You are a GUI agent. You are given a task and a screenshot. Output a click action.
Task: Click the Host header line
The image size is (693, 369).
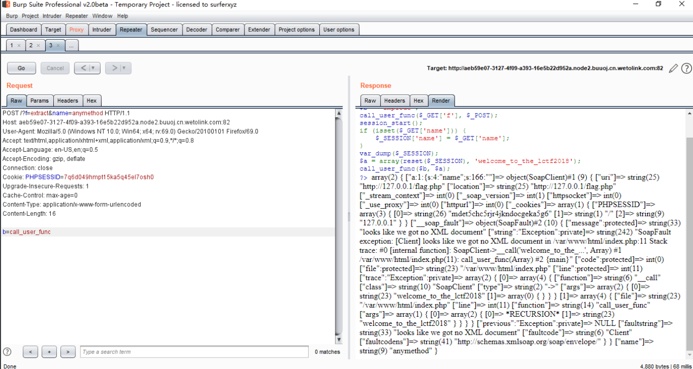click(x=116, y=122)
